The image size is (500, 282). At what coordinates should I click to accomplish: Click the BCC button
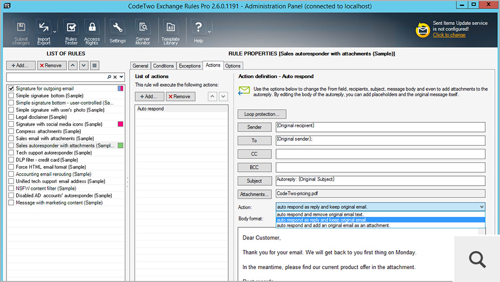click(x=254, y=167)
